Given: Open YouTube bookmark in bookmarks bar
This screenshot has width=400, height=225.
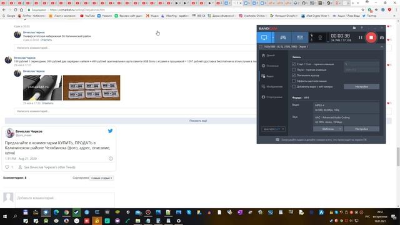Looking at the screenshot, I should pos(87,16).
